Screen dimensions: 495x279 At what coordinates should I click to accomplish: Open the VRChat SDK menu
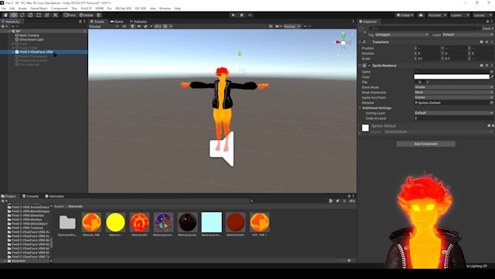[x=123, y=9]
